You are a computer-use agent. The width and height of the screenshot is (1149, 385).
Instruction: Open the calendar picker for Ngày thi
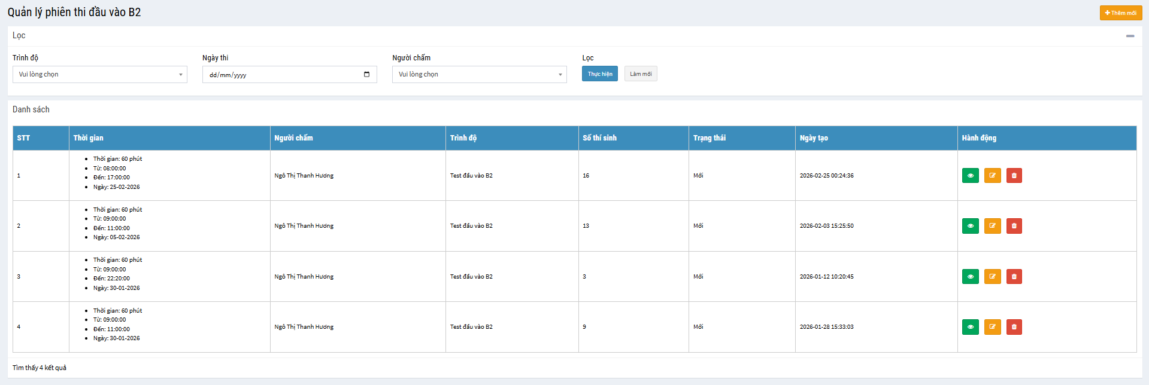[x=366, y=75]
